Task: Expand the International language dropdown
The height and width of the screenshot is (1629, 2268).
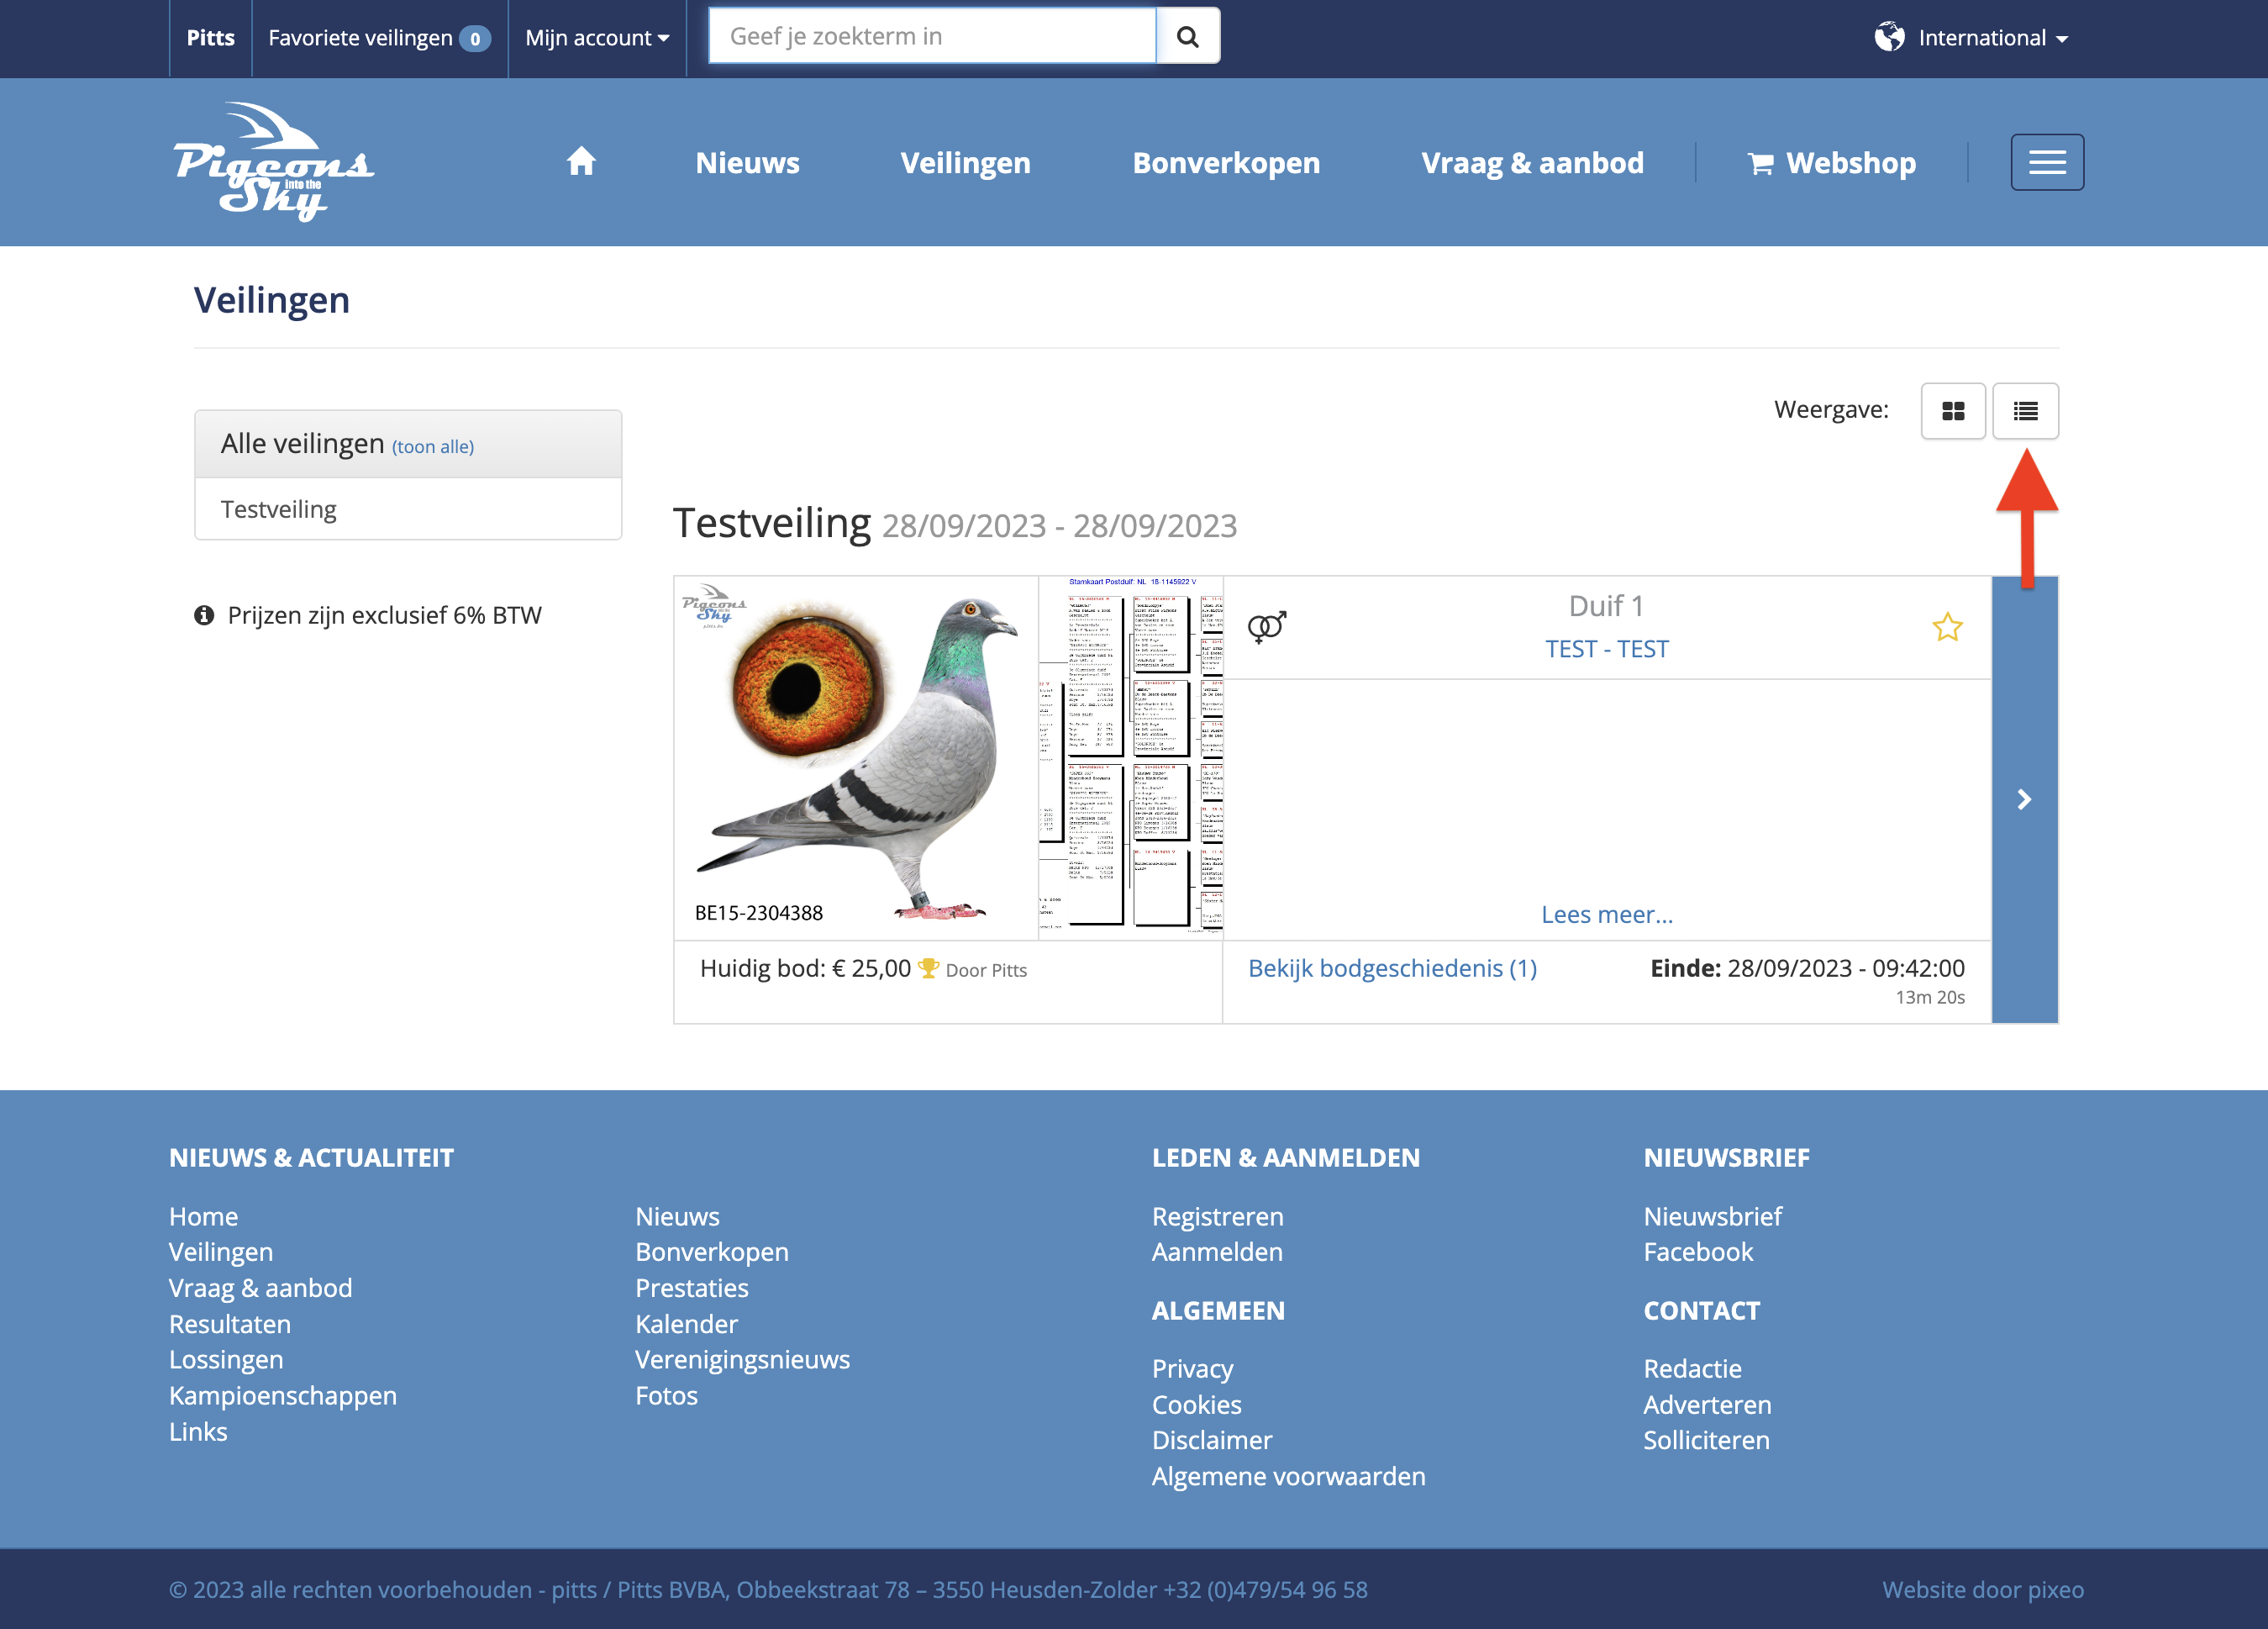Action: [1992, 38]
